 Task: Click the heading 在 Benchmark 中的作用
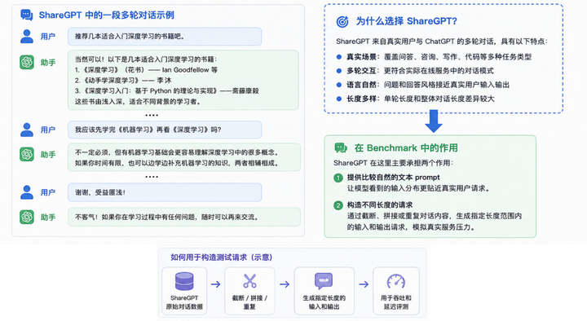406,147
